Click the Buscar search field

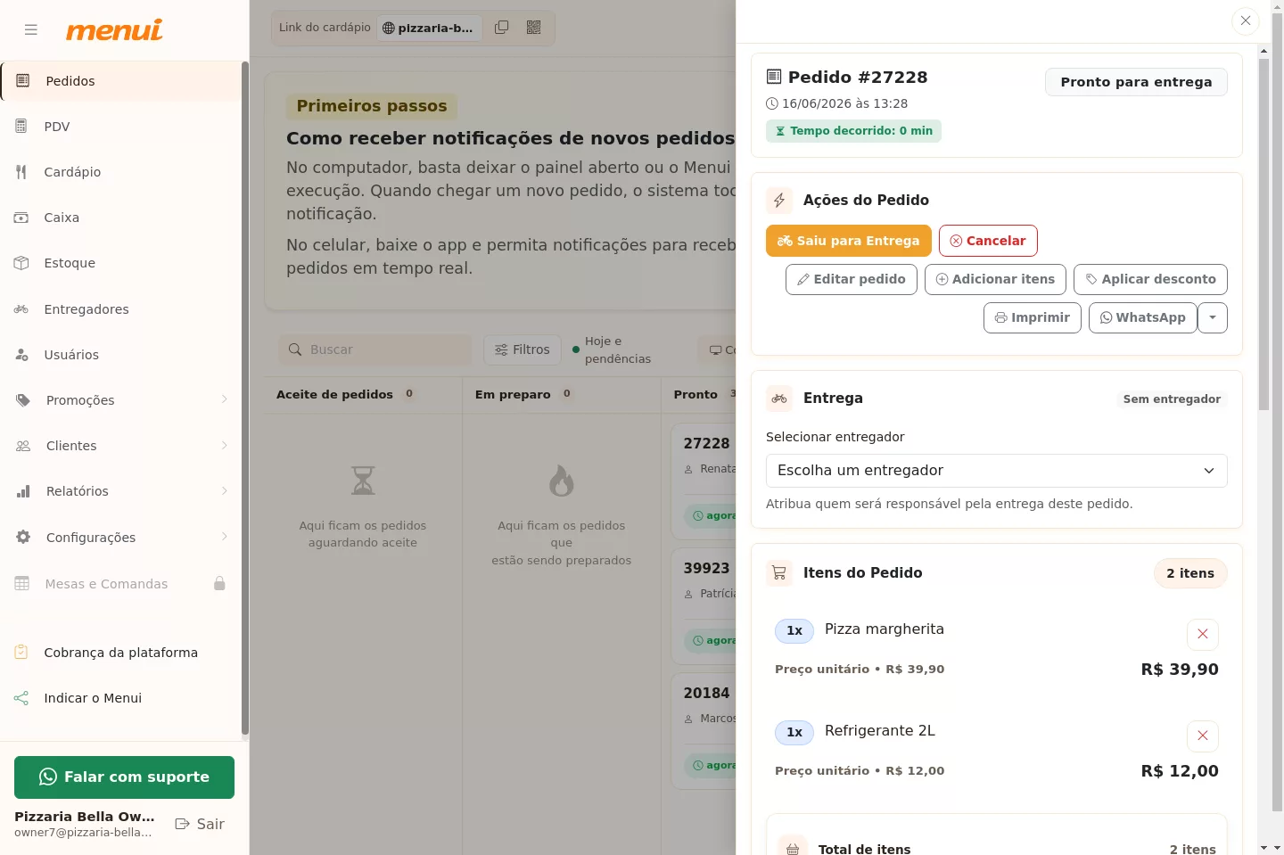pos(375,349)
